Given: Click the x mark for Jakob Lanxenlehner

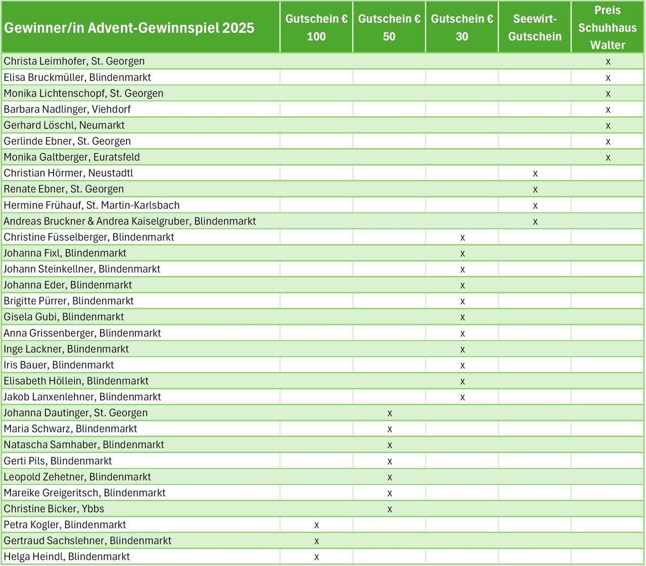Looking at the screenshot, I should (462, 397).
